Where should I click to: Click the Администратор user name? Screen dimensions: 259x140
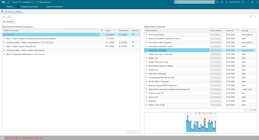pos(235,2)
